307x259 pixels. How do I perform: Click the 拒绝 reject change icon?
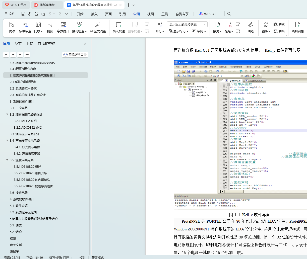[x=229, y=25]
